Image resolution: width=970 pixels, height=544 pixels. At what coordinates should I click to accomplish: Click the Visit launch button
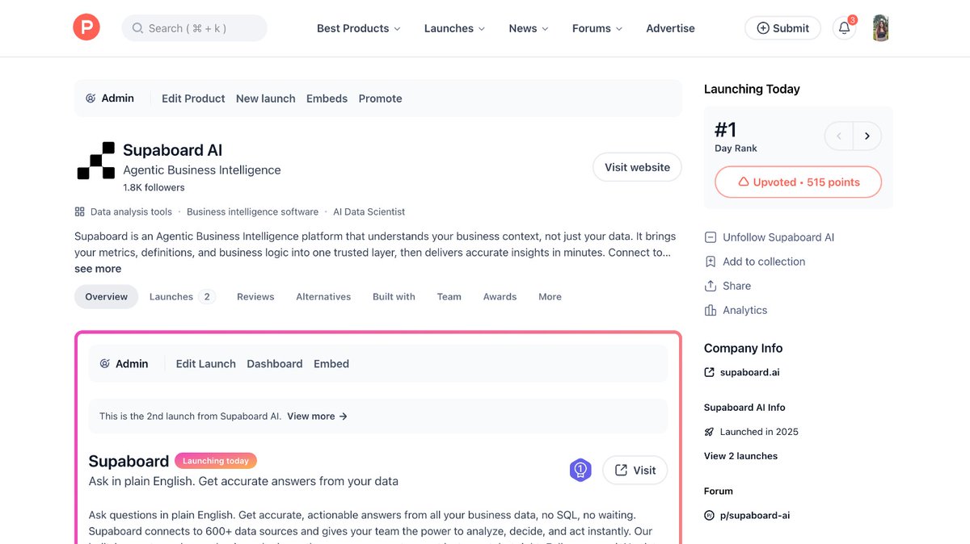pyautogui.click(x=635, y=471)
